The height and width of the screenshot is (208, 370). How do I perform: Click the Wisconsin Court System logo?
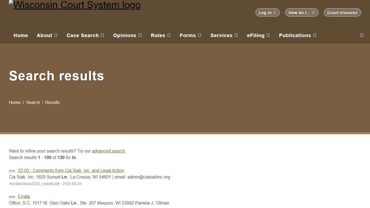click(x=75, y=5)
